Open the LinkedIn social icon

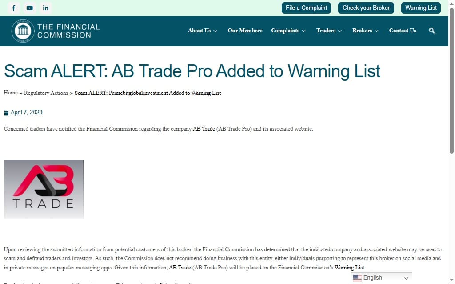pos(45,8)
